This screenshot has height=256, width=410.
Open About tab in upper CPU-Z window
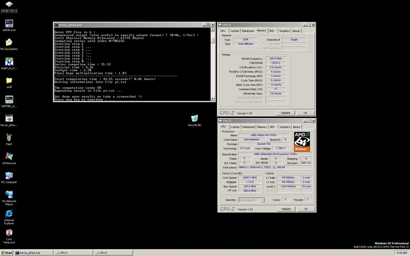[296, 31]
